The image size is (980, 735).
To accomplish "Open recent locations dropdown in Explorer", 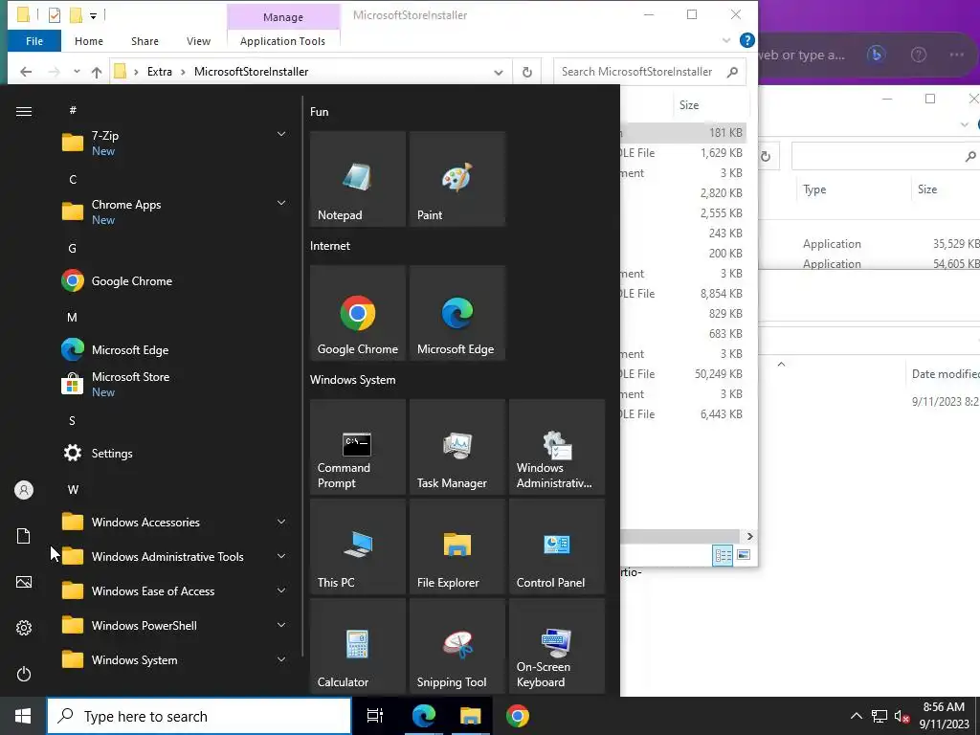I will pyautogui.click(x=77, y=72).
